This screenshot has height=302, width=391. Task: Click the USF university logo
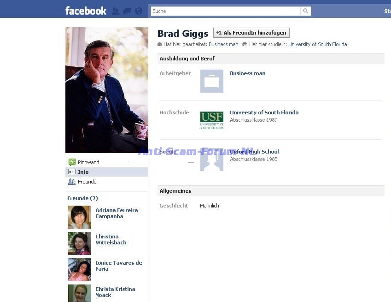(x=212, y=120)
